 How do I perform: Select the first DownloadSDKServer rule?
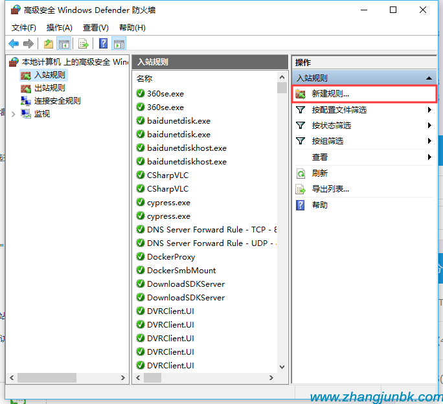point(186,284)
